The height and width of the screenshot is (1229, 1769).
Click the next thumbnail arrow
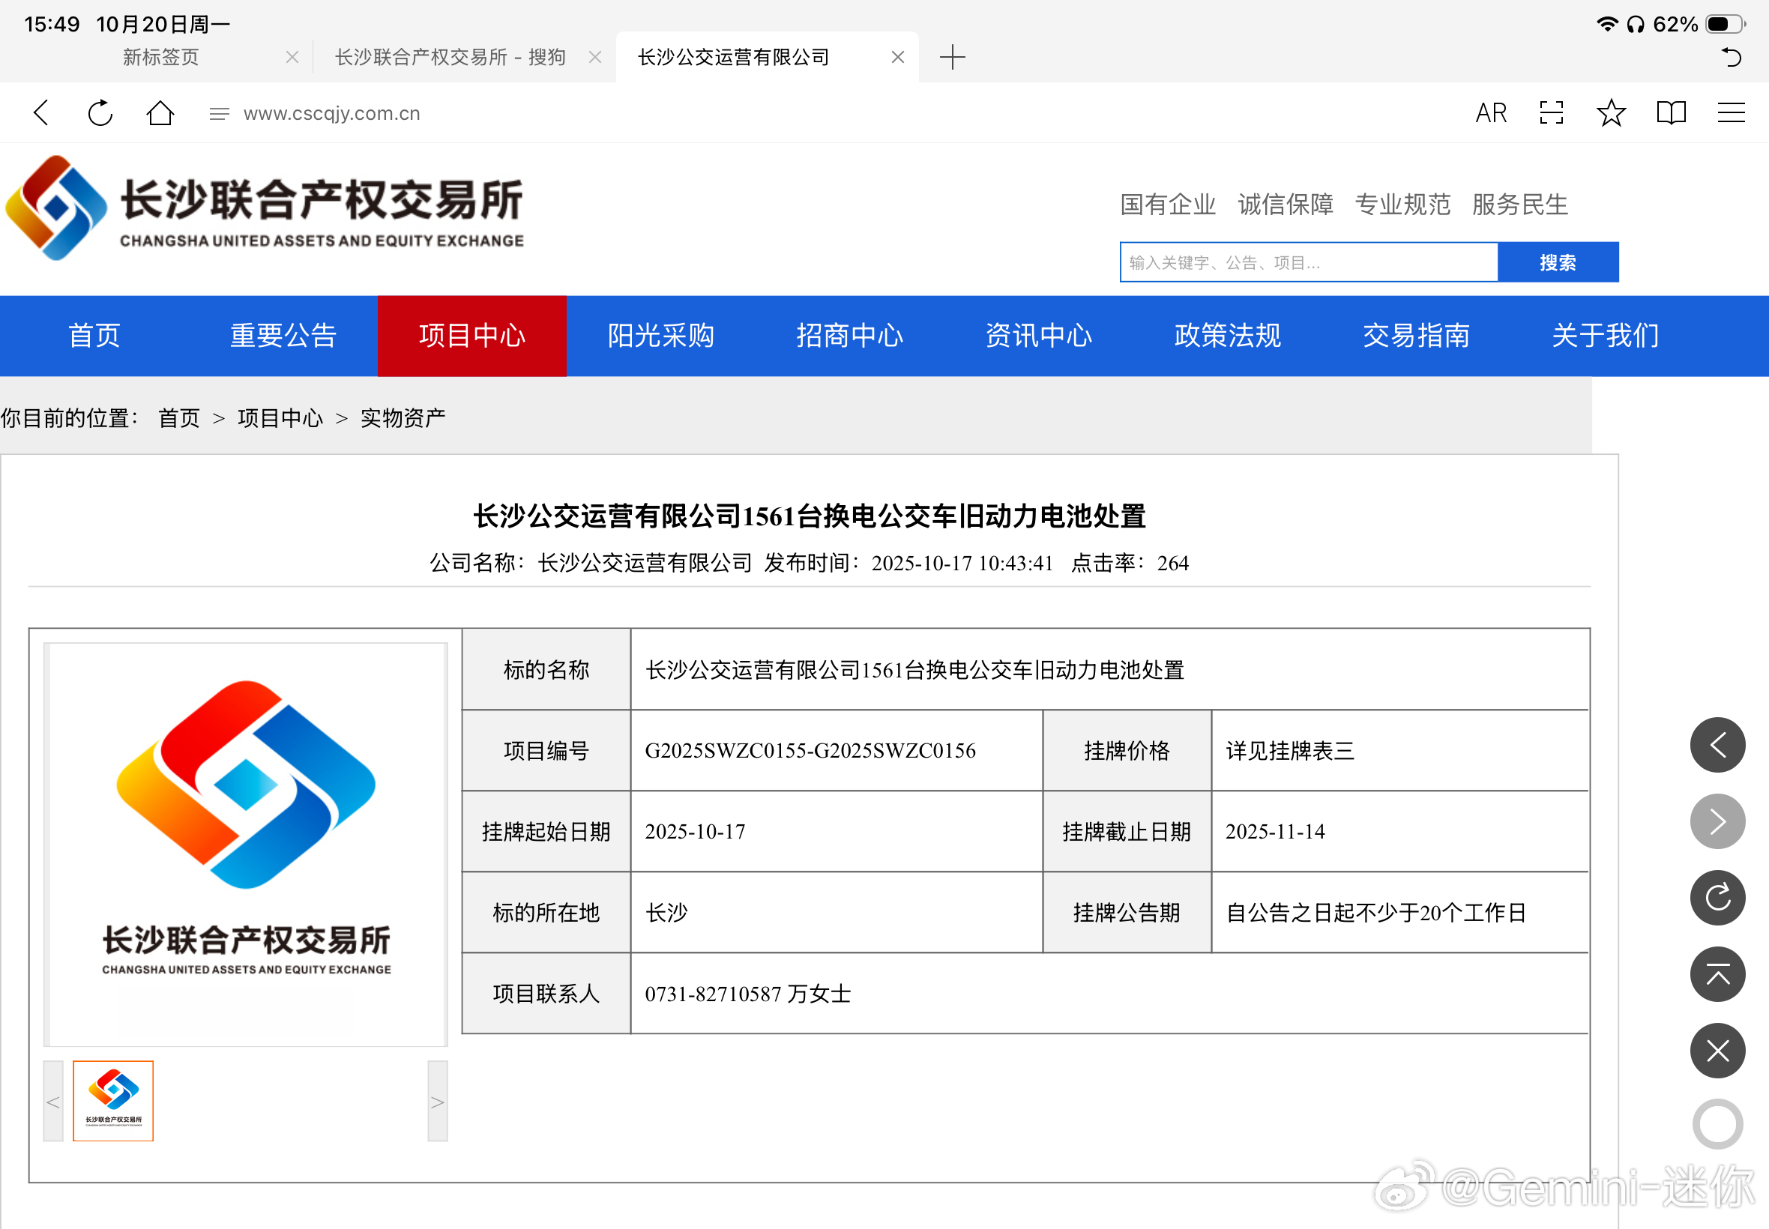(x=437, y=1101)
